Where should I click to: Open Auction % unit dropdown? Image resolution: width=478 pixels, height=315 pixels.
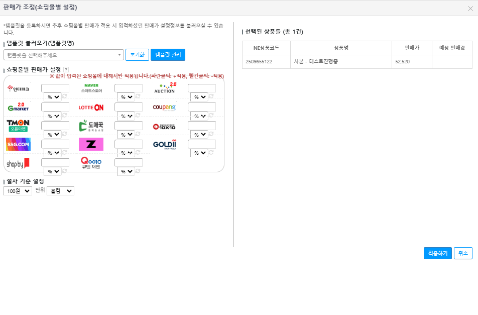pos(199,97)
